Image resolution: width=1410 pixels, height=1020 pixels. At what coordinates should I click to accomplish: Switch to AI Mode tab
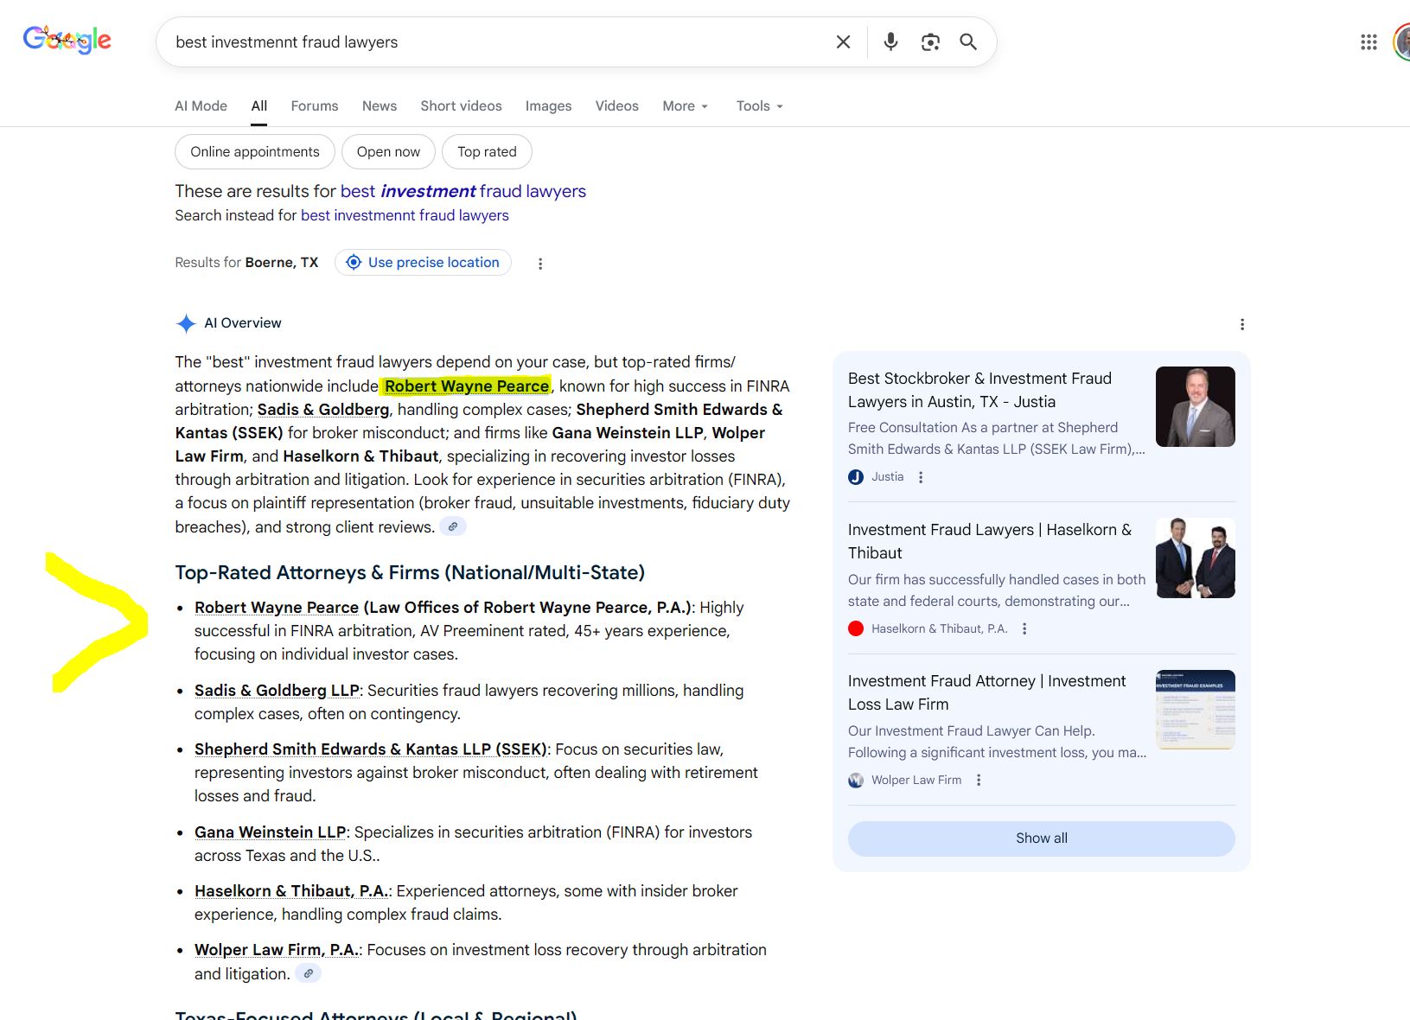(201, 106)
